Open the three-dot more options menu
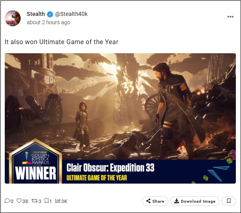 (230, 17)
